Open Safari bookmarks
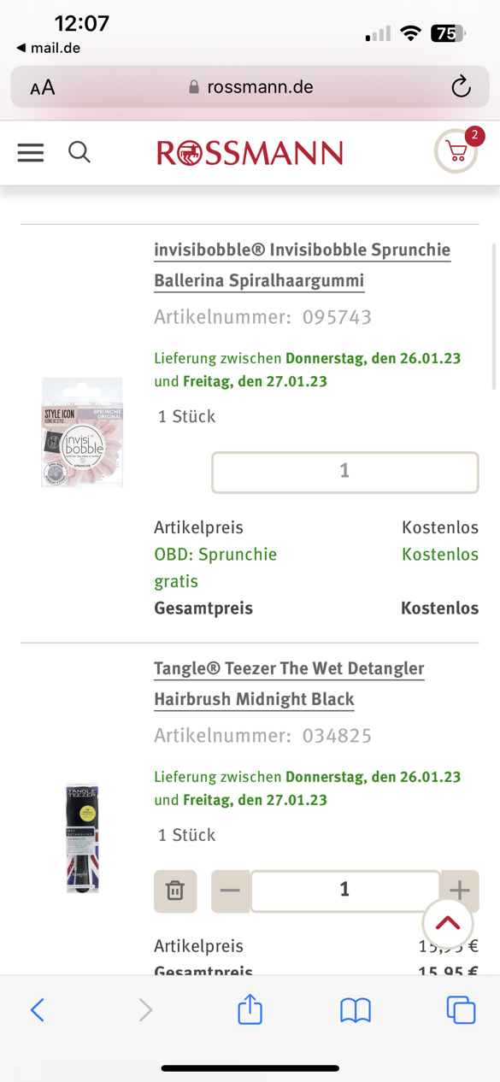Viewport: 500px width, 1082px height. coord(356,1010)
